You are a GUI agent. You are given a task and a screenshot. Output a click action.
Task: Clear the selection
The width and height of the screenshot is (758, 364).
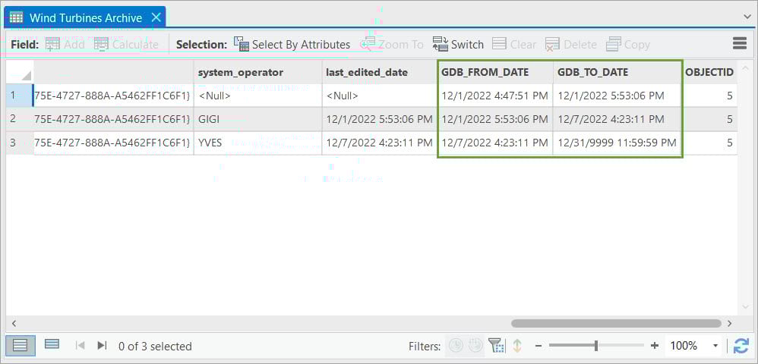[514, 45]
